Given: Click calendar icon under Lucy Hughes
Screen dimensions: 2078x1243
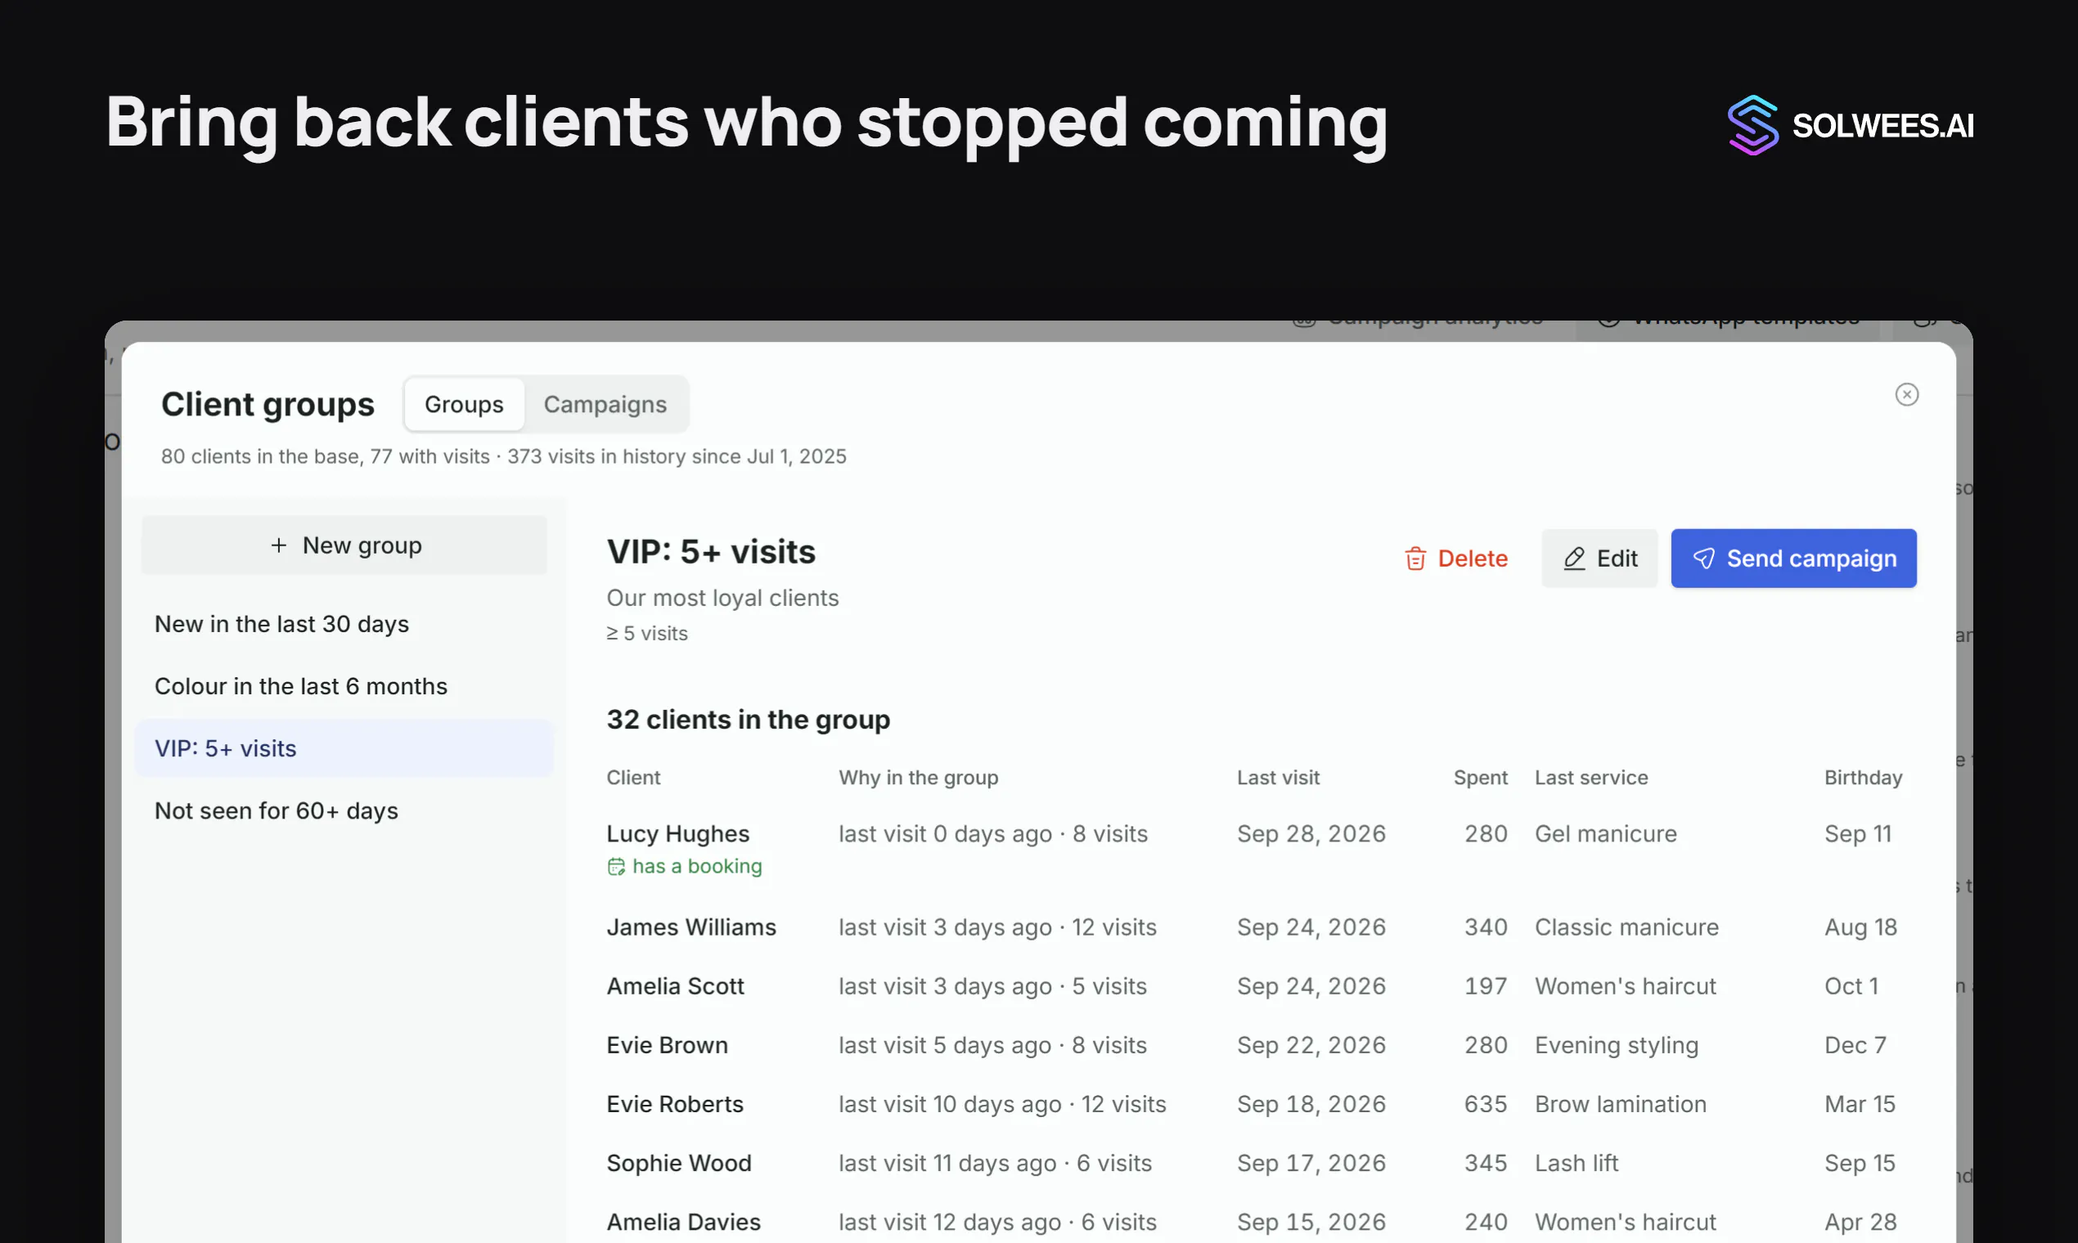Looking at the screenshot, I should pyautogui.click(x=616, y=867).
